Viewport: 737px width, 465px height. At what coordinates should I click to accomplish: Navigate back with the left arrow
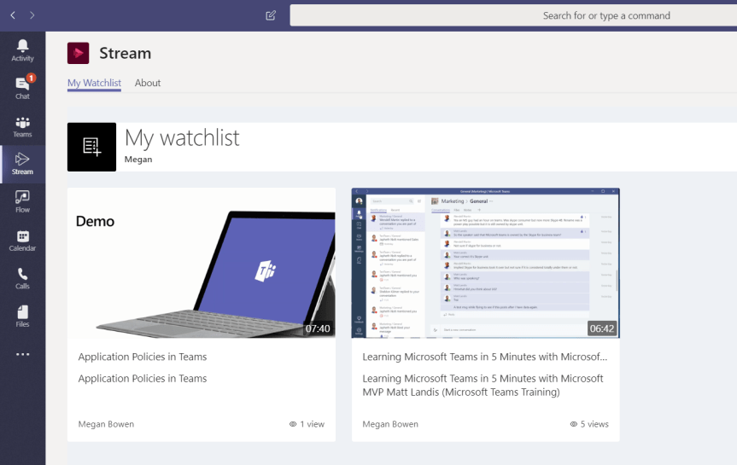click(x=13, y=15)
